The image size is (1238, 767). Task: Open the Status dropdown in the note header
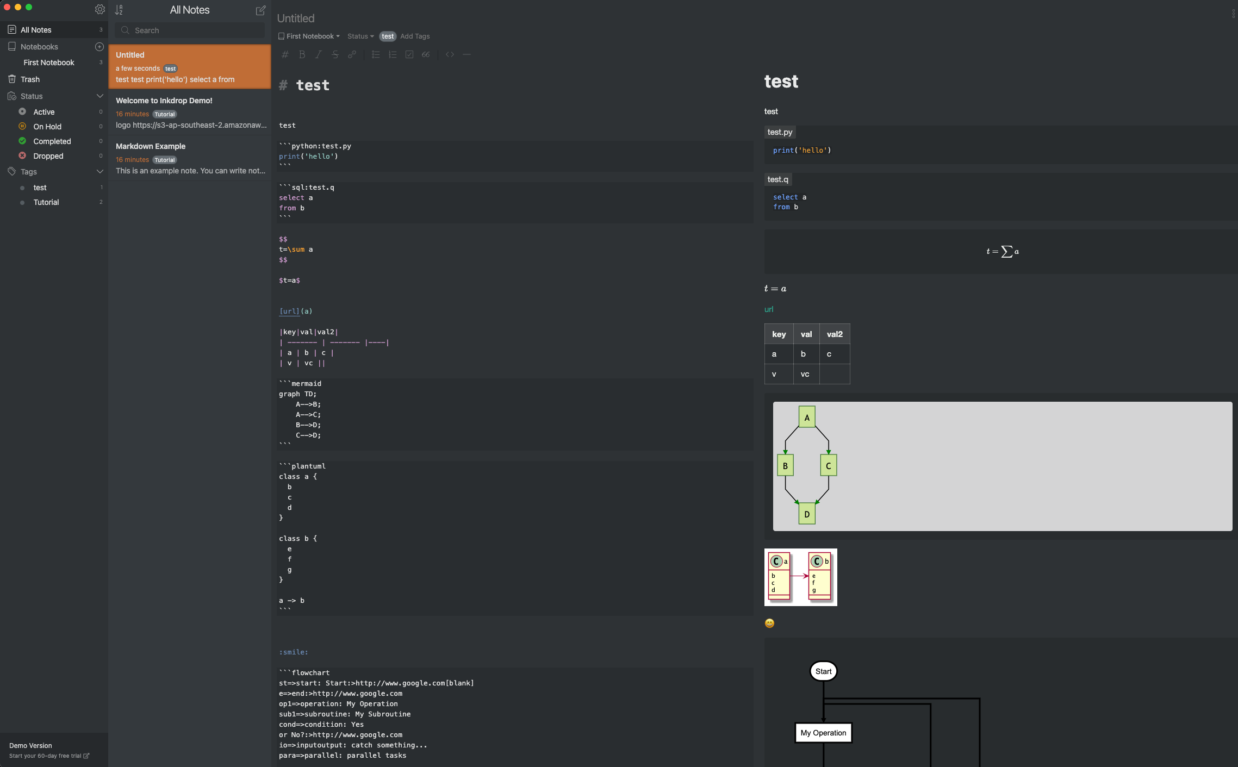pyautogui.click(x=360, y=36)
